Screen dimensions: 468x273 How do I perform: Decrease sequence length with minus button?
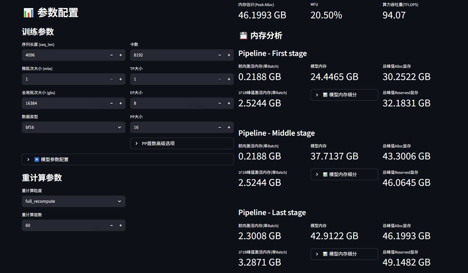click(x=111, y=55)
